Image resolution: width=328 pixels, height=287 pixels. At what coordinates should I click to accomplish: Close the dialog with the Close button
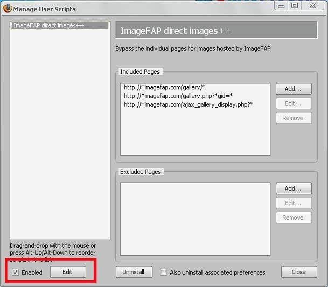pyautogui.click(x=299, y=272)
